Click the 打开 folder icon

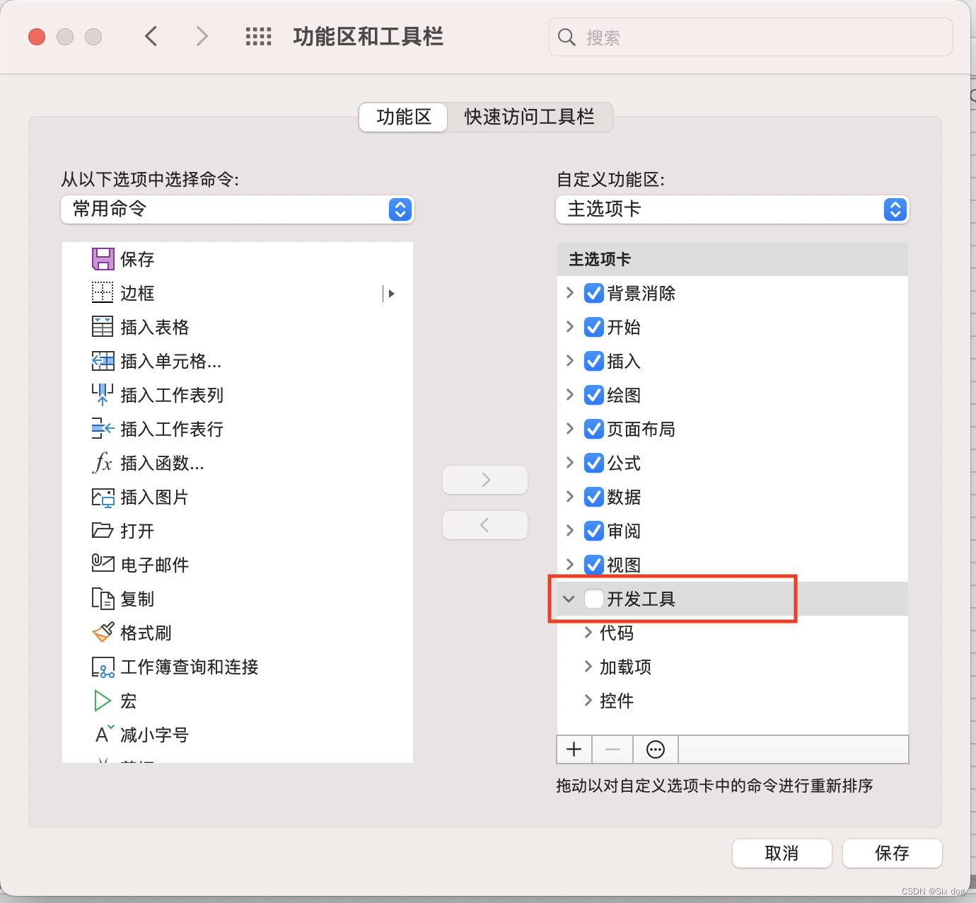pos(103,531)
